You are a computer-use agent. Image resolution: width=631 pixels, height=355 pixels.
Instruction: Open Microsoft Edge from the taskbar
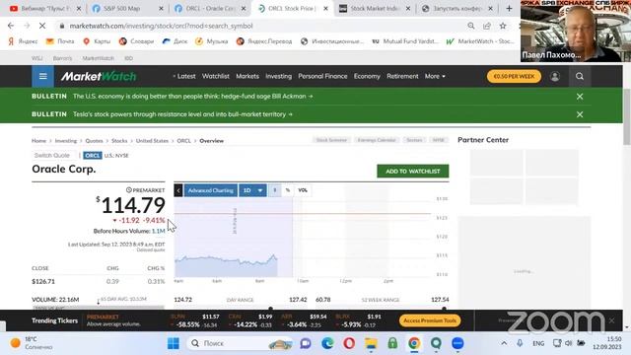327,343
